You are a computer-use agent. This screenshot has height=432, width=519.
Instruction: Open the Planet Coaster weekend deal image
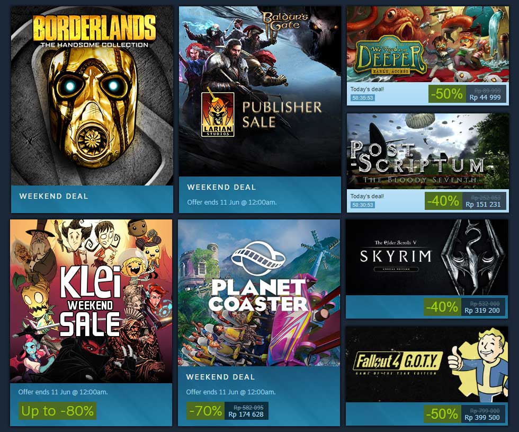[x=259, y=293]
